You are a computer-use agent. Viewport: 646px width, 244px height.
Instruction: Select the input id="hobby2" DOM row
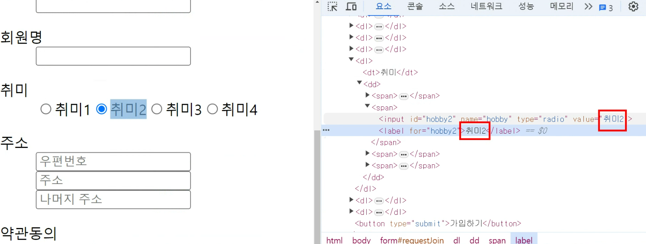click(485, 119)
